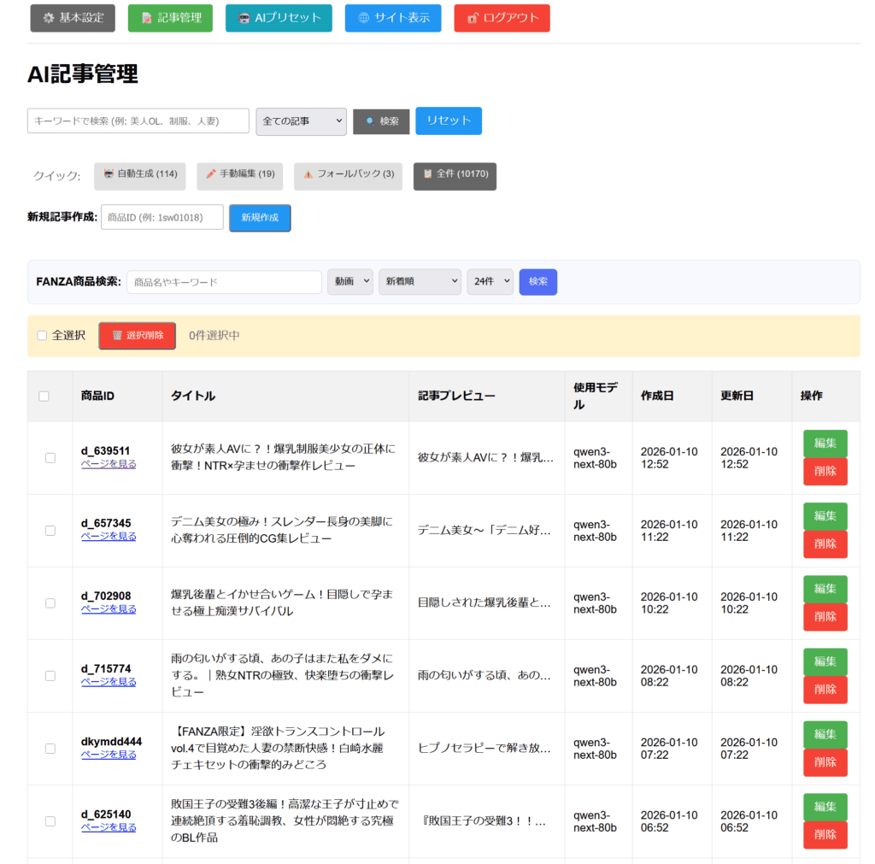Select the checkbox for row d_657345

click(50, 531)
